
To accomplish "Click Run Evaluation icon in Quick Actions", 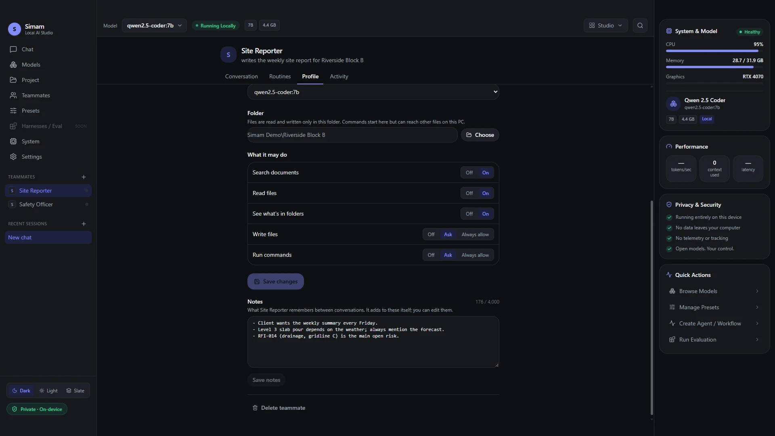I will pos(672,340).
